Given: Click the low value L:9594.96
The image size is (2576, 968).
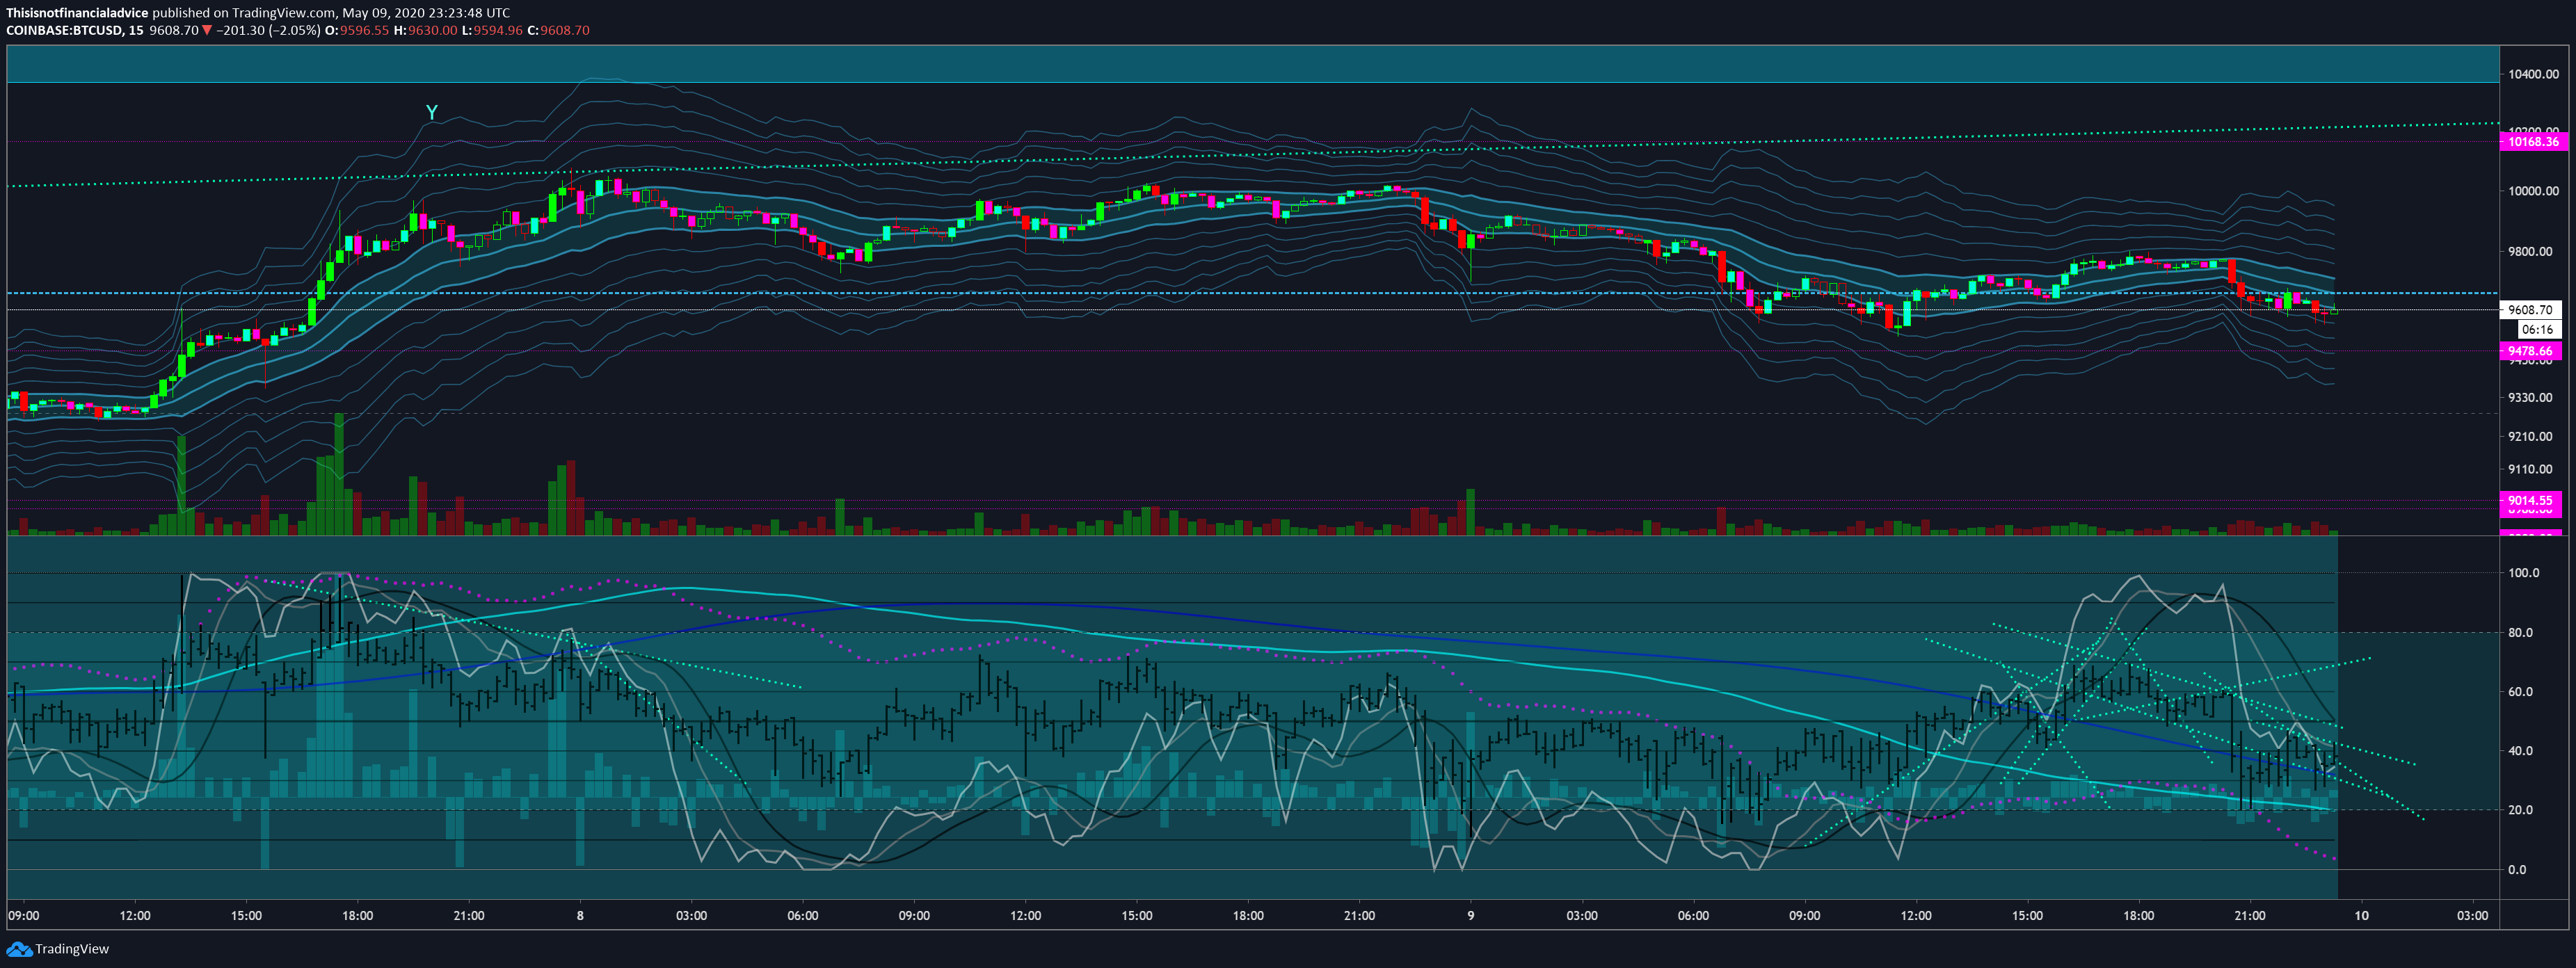Looking at the screenshot, I should [x=492, y=30].
